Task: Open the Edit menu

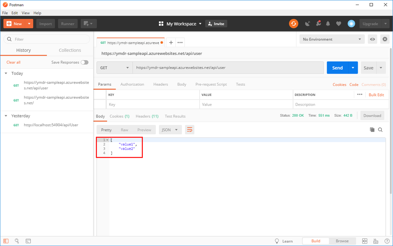Action: [15, 13]
